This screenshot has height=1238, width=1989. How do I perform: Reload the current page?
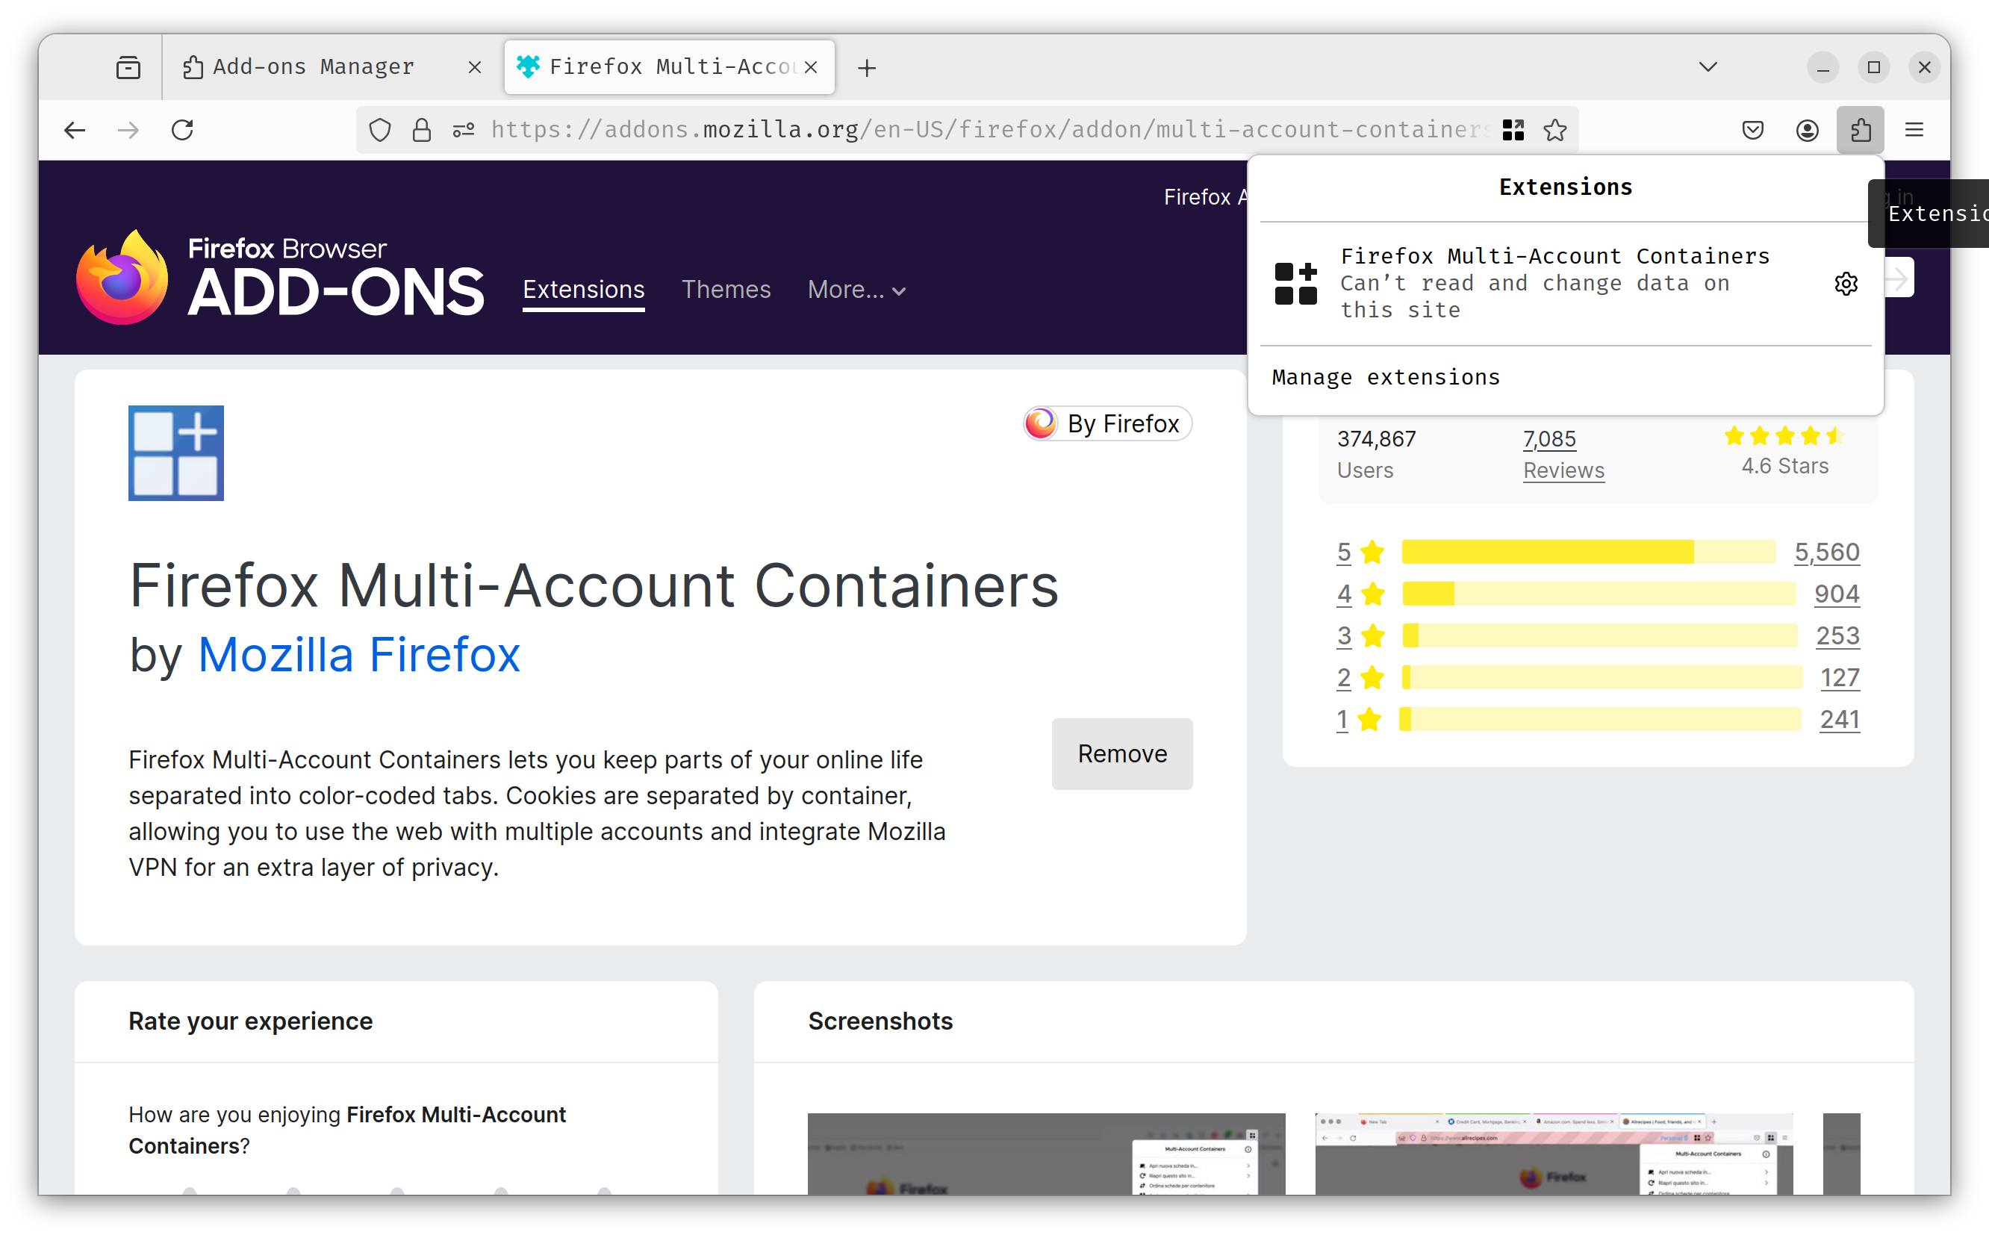pyautogui.click(x=182, y=130)
